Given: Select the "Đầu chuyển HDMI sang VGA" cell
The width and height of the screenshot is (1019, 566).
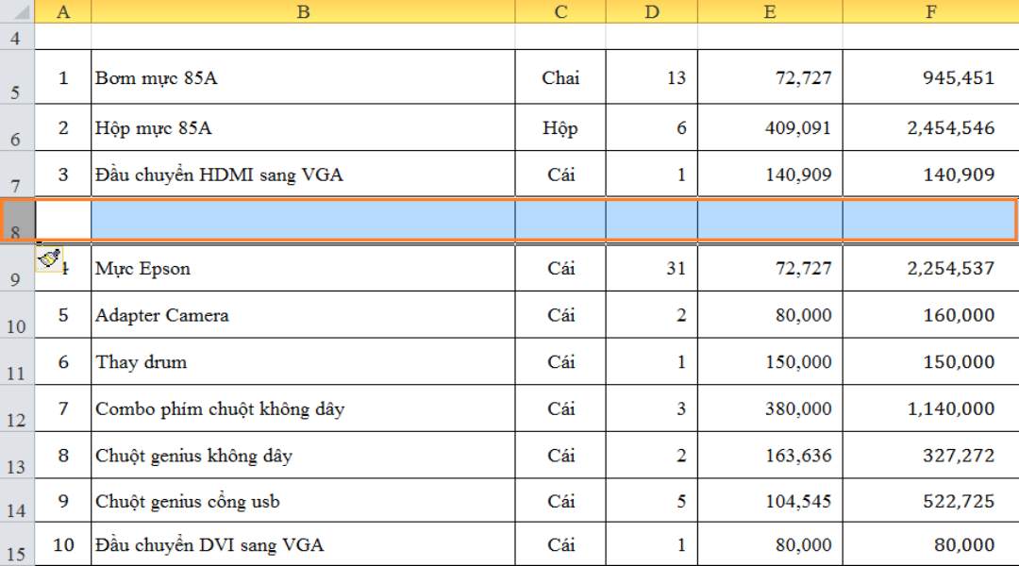Looking at the screenshot, I should pos(303,175).
